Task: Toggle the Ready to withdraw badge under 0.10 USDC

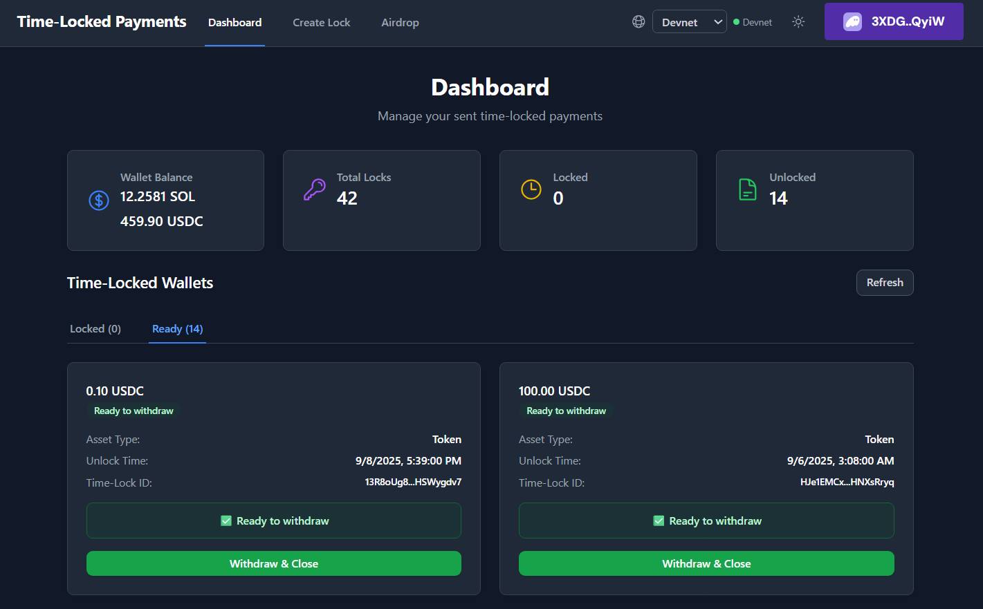Action: 133,411
